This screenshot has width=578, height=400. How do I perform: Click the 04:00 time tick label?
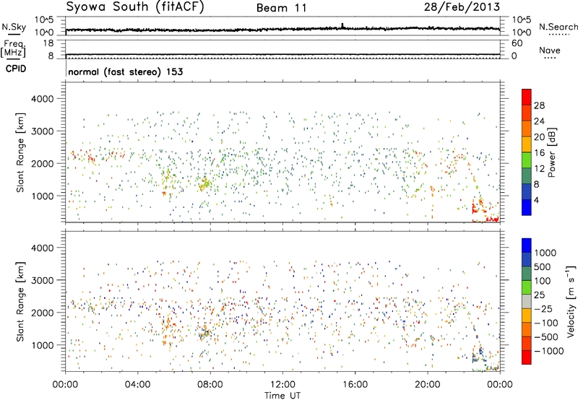[x=137, y=385]
